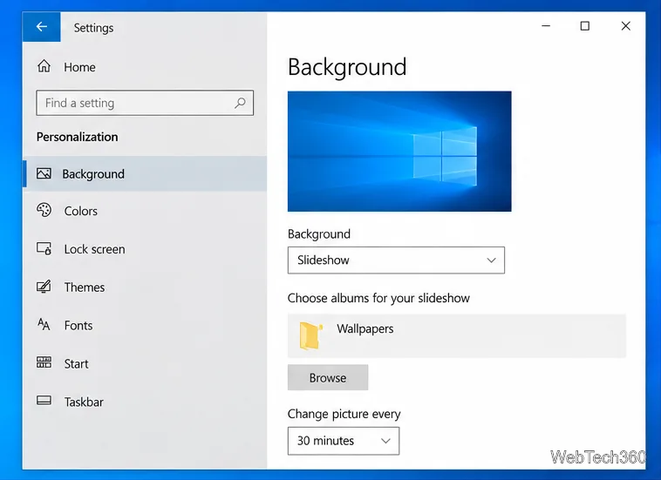Open Themes via the pen-monitor icon

click(x=44, y=287)
